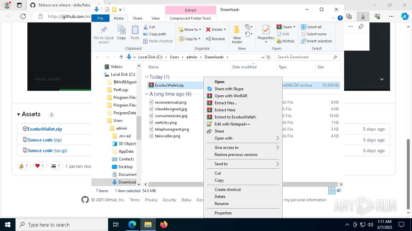Open the File tab
The height and width of the screenshot is (231, 412).
coord(100,18)
